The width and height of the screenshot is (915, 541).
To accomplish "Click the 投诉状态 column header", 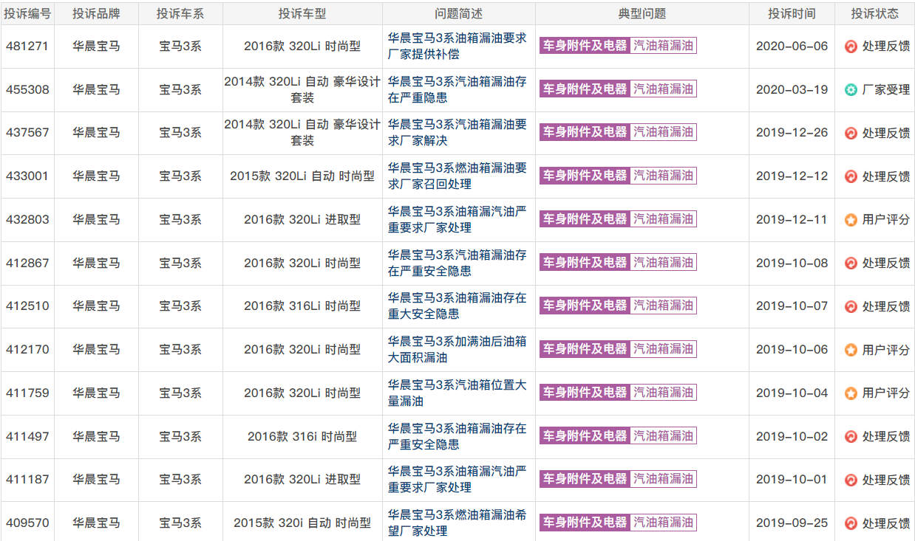I will (x=874, y=13).
